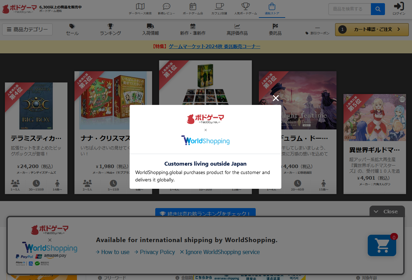Click the WorldShopping logo in popup
The height and width of the screenshot is (280, 412).
coord(205,140)
